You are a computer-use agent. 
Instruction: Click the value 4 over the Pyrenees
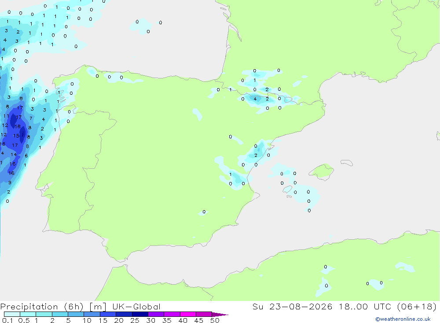[x=255, y=99]
